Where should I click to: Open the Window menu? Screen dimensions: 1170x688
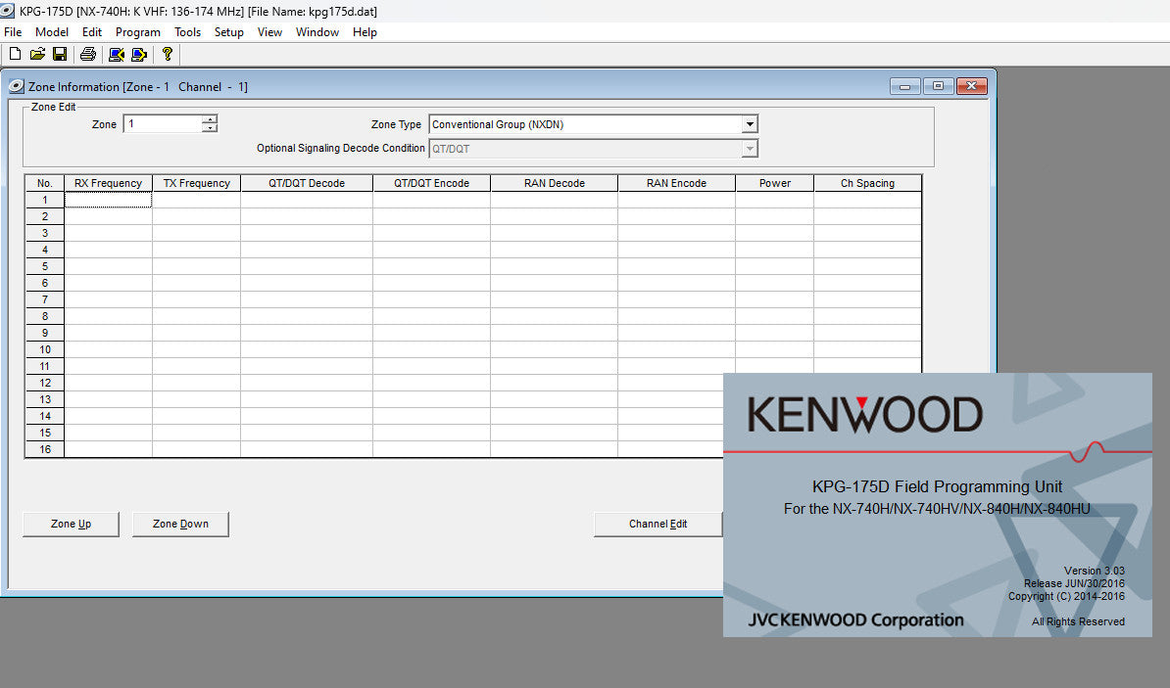point(317,32)
